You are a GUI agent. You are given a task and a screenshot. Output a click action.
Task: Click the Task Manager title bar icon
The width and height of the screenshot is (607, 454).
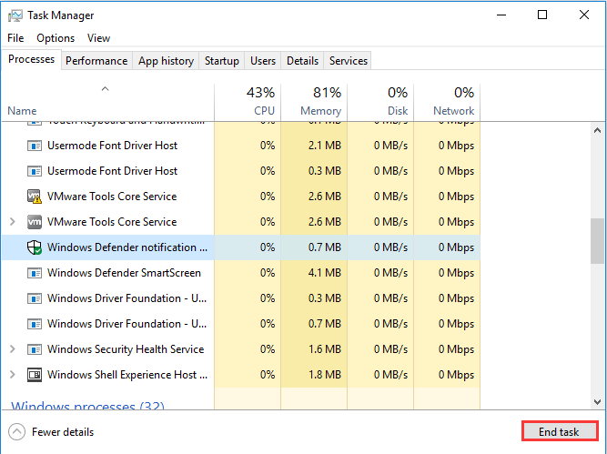pos(15,15)
